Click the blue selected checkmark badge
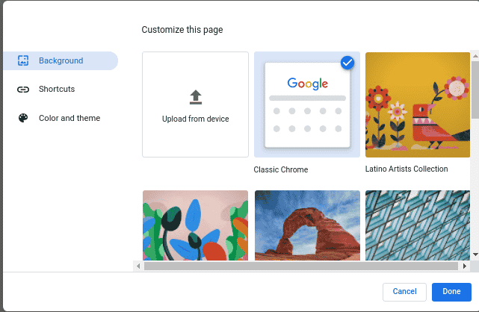The height and width of the screenshot is (312, 479). (347, 63)
